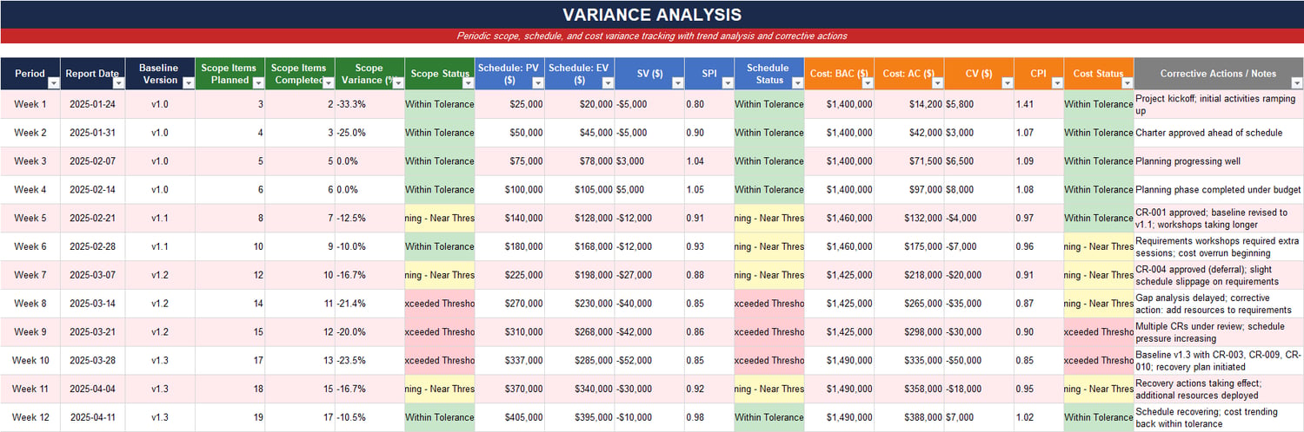Open the Scope Items Completed filter dropdown
The height and width of the screenshot is (432, 1304).
(x=328, y=82)
